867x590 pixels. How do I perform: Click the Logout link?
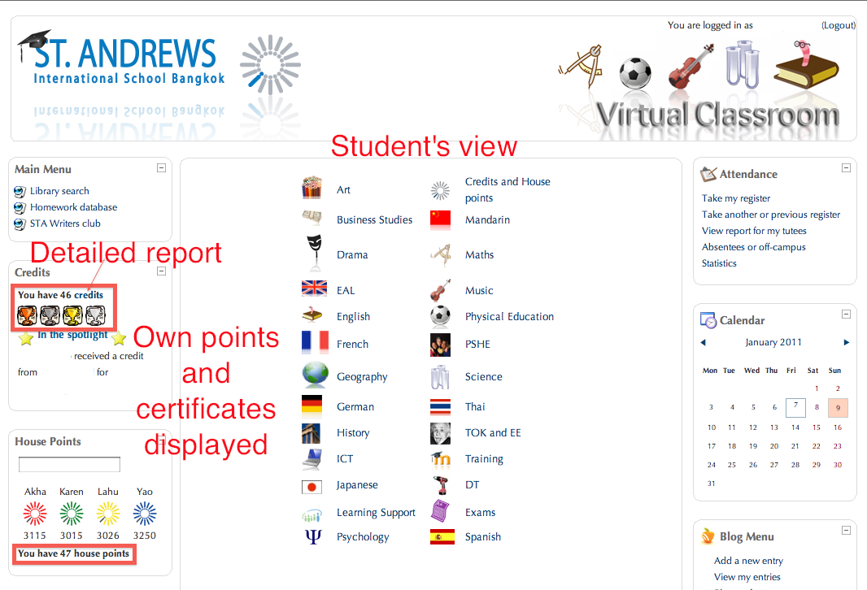(x=838, y=25)
